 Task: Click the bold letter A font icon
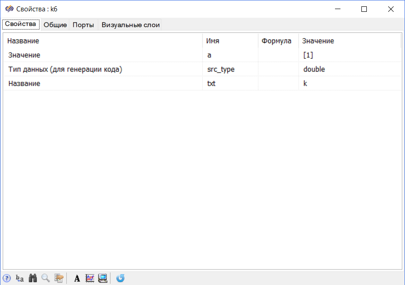point(77,278)
